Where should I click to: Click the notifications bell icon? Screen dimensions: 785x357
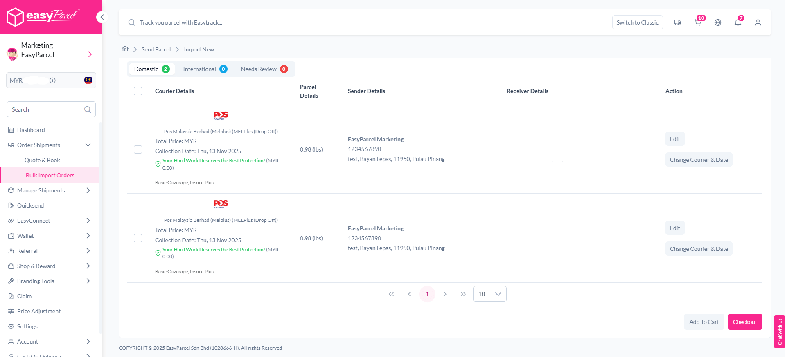pos(738,22)
